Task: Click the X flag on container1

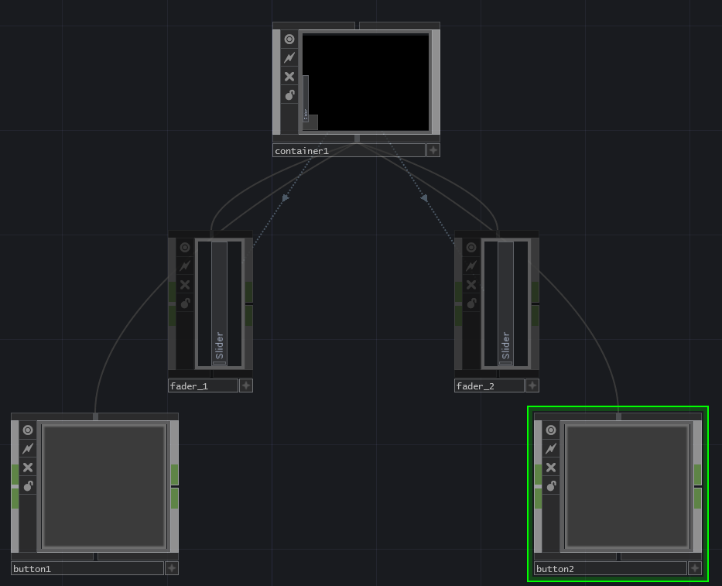Action: (289, 77)
